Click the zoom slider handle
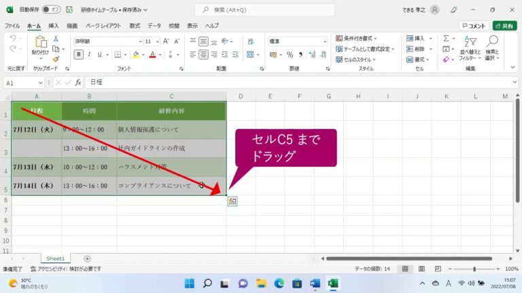The height and width of the screenshot is (293, 522). coord(474,269)
